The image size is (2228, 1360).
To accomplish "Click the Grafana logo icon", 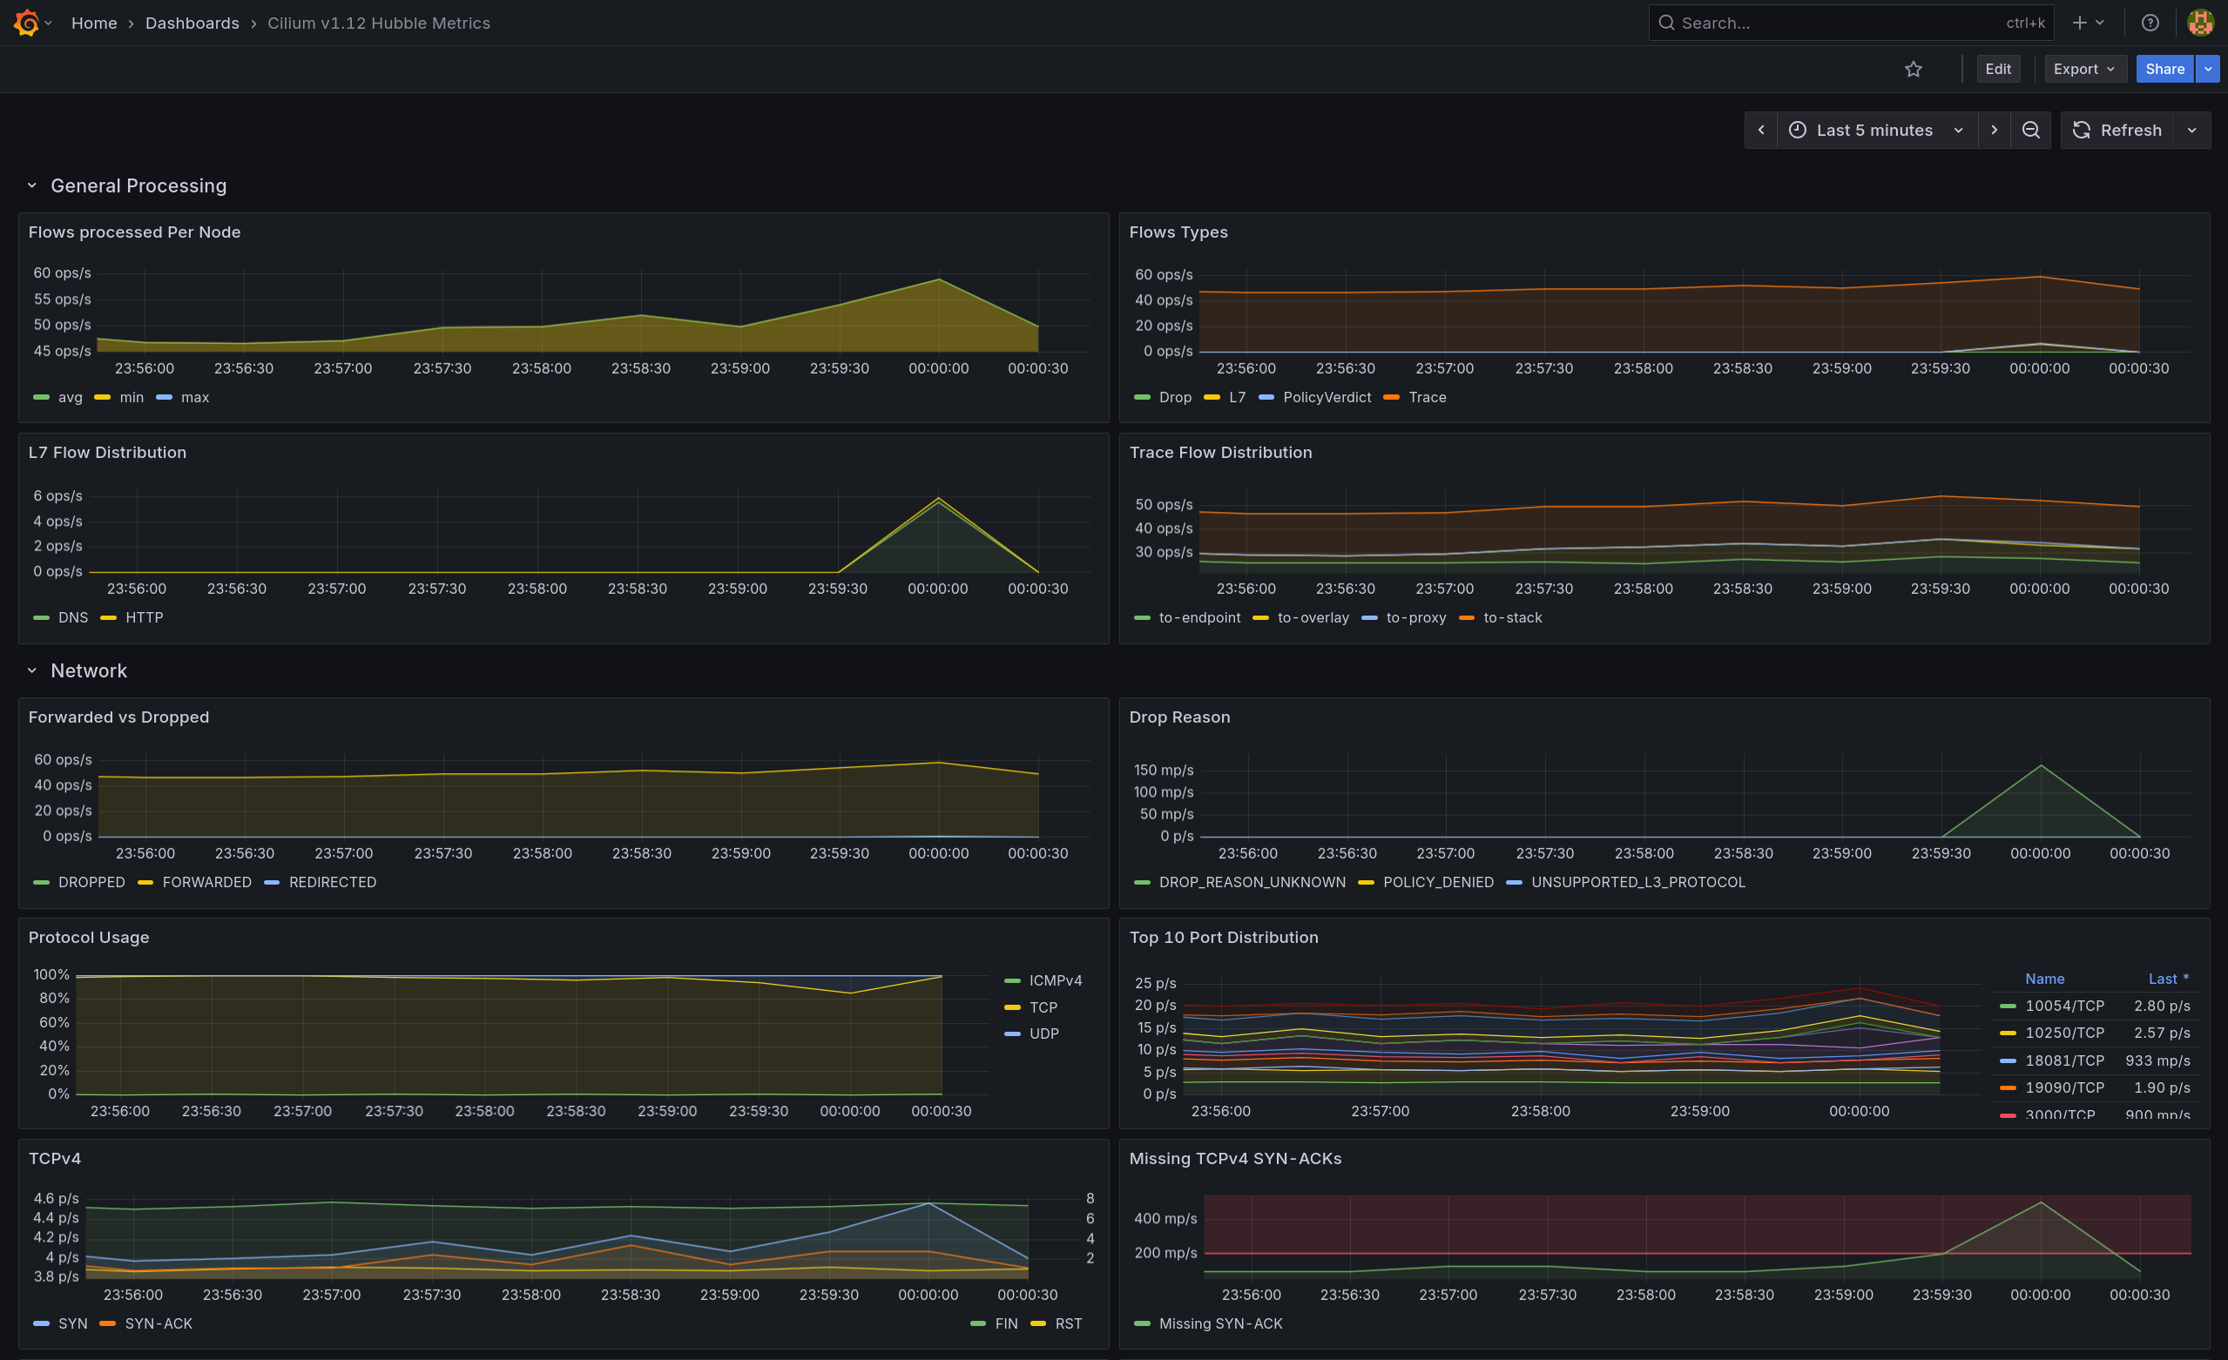I will [26, 23].
